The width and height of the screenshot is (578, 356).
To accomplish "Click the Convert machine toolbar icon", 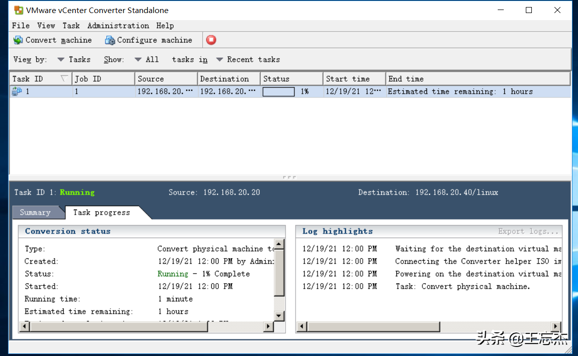I will [x=18, y=40].
